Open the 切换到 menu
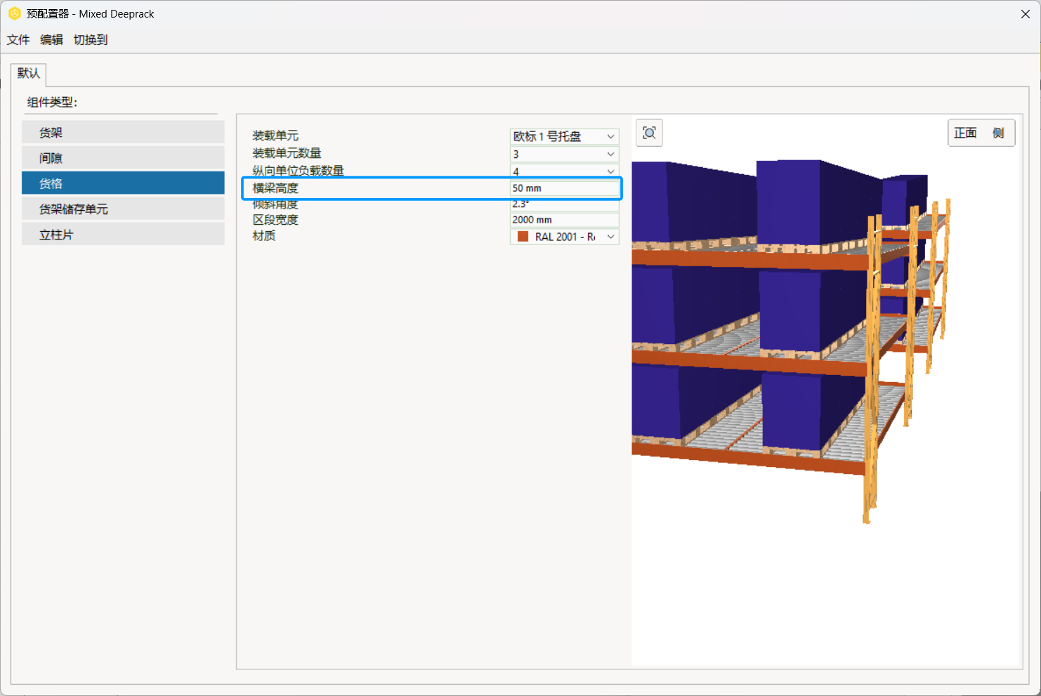Screen dimensions: 1041x696 click(x=91, y=40)
